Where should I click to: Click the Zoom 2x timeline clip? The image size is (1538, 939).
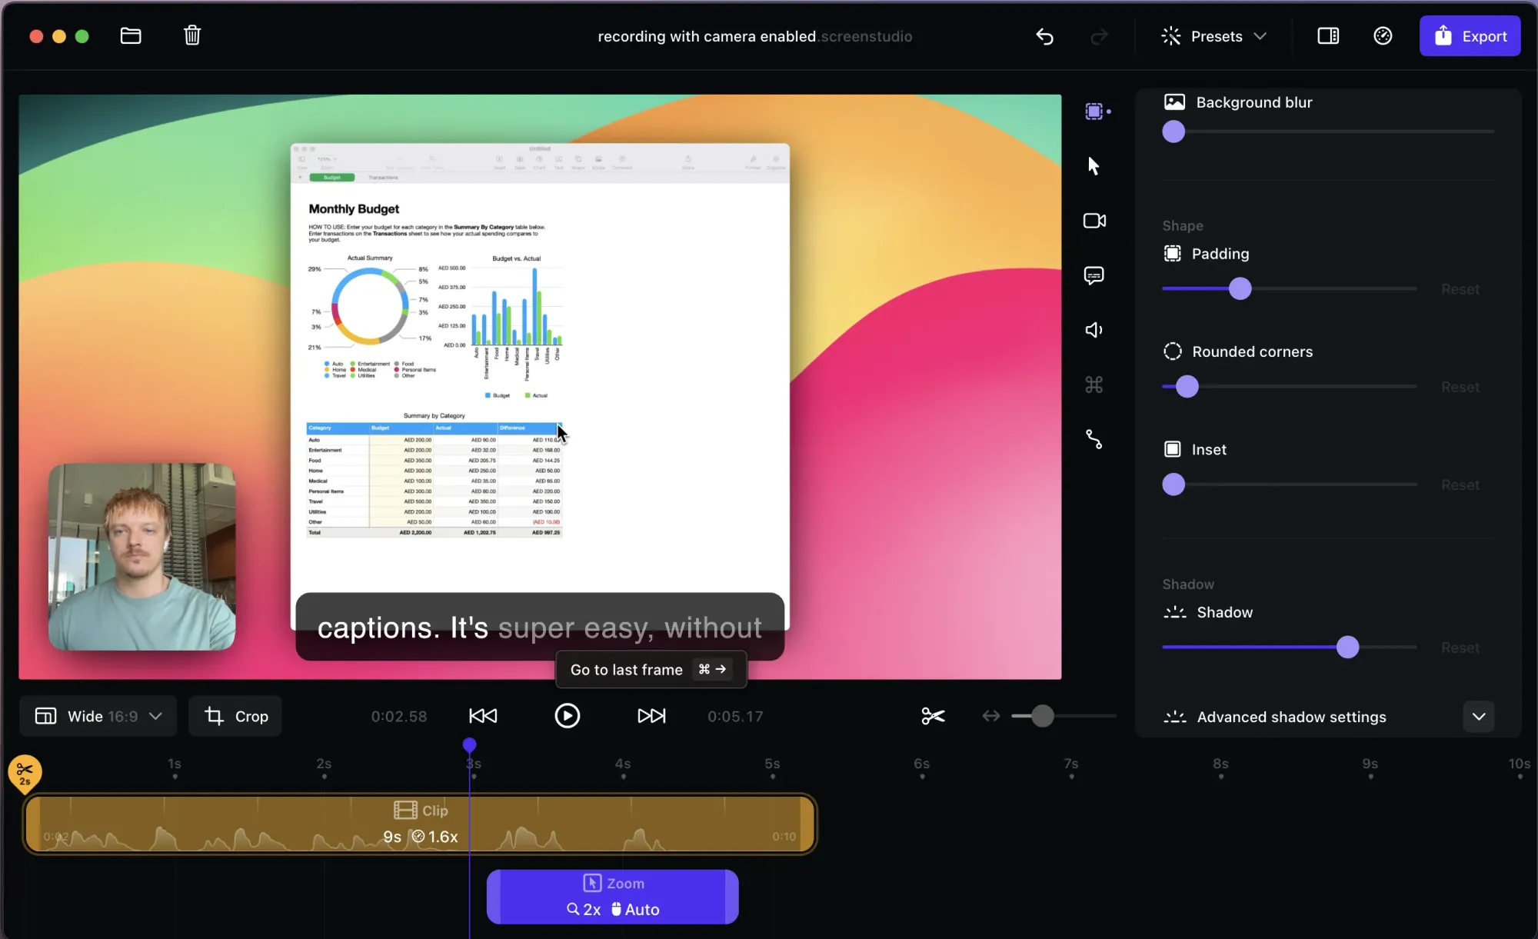613,896
